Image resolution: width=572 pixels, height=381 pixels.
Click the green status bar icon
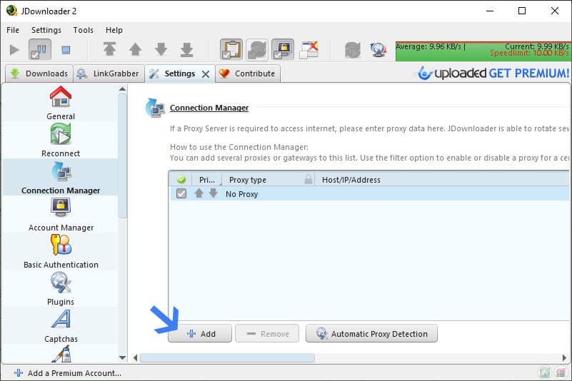pyautogui.click(x=544, y=372)
